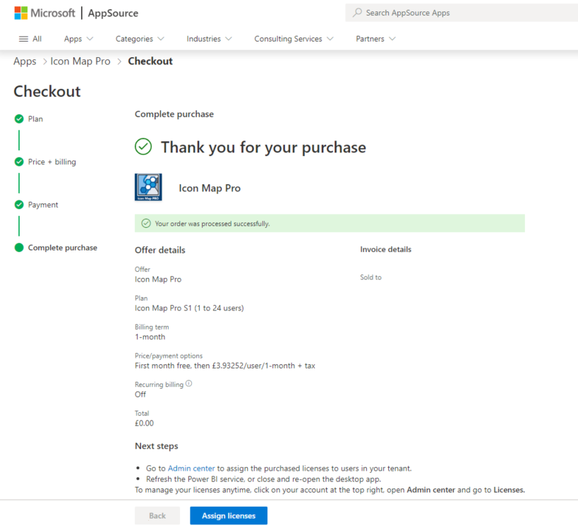
Task: Click the Microsoft logo
Action: 44,13
